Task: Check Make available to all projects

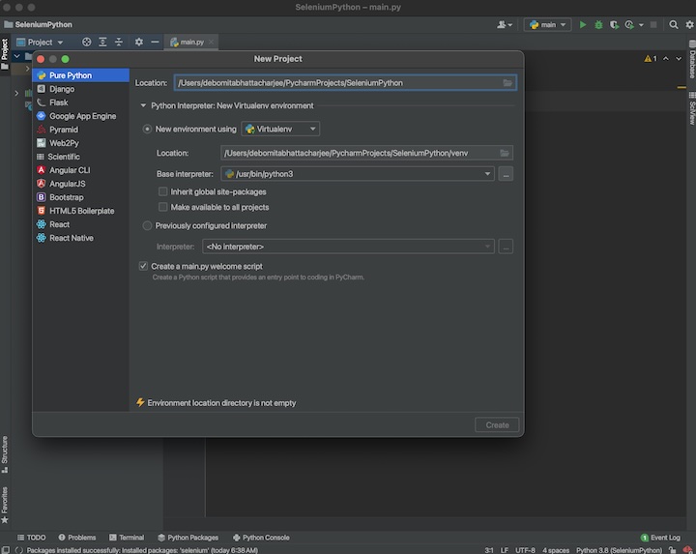Action: pos(162,207)
